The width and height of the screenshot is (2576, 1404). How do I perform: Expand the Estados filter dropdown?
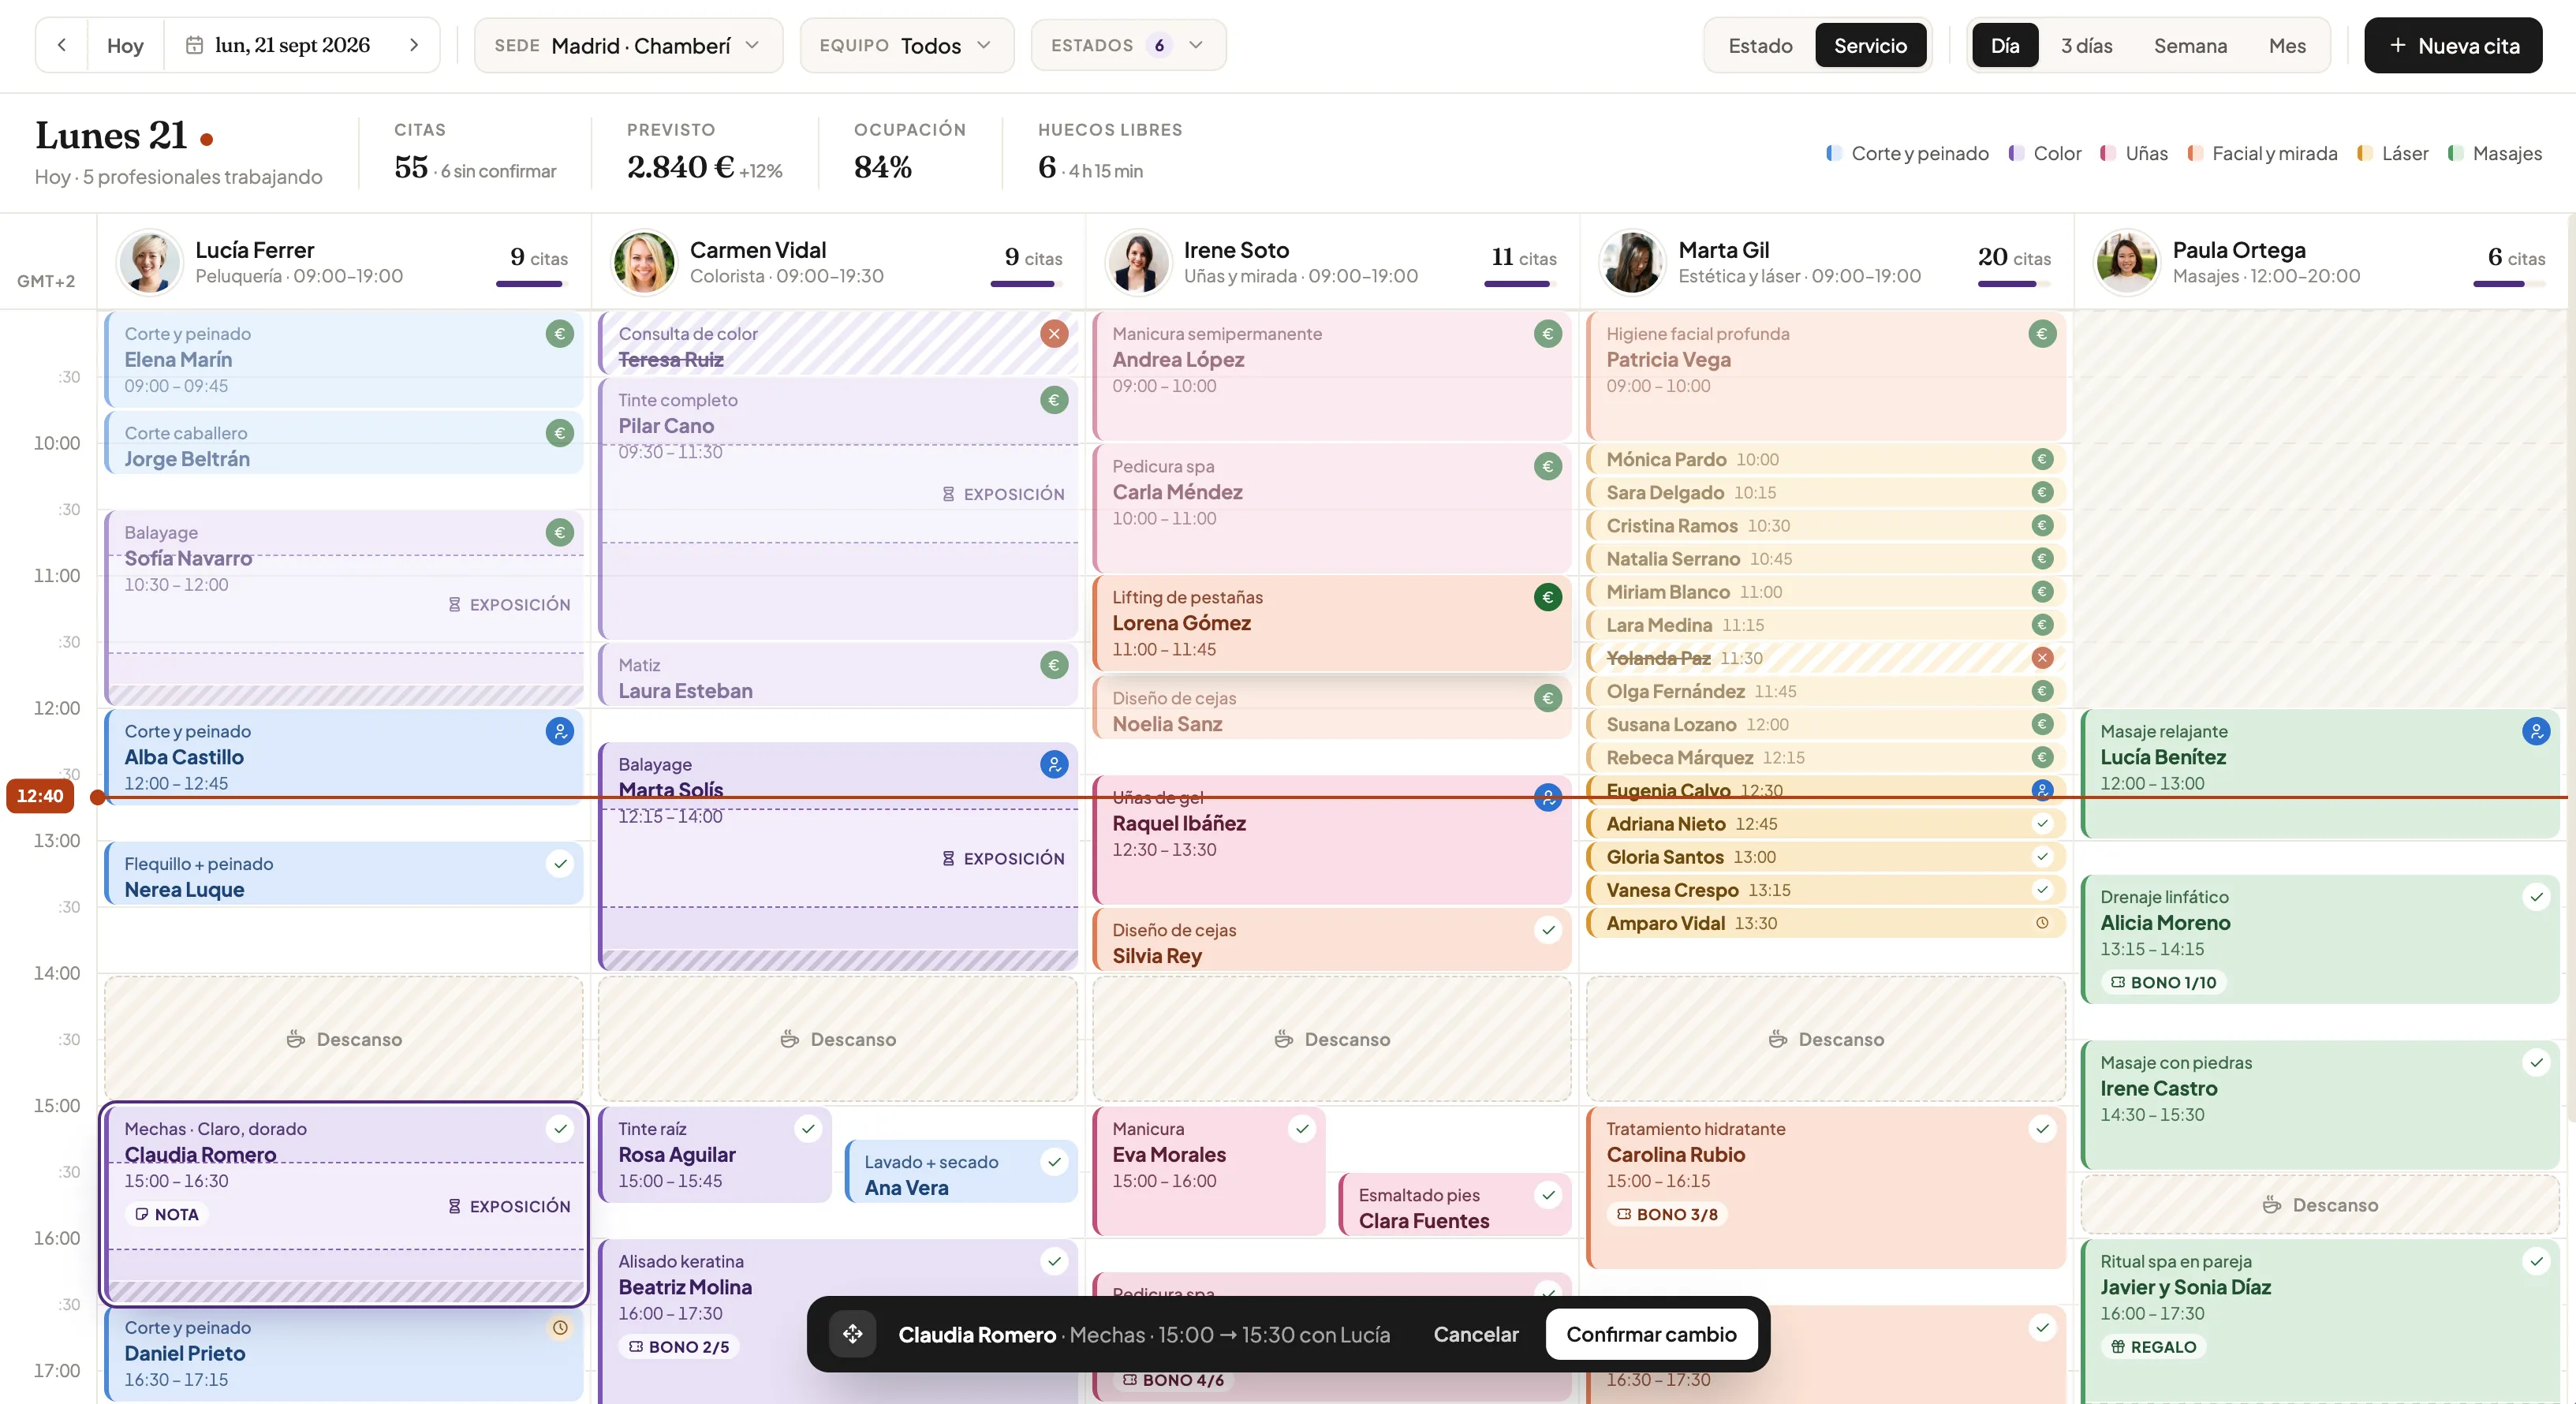(x=1128, y=45)
